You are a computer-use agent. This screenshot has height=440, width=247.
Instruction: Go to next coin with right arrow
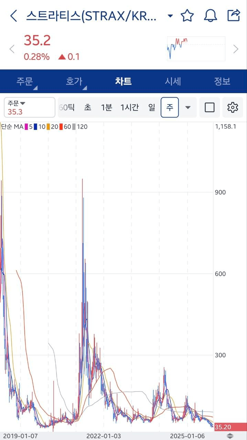click(x=236, y=49)
